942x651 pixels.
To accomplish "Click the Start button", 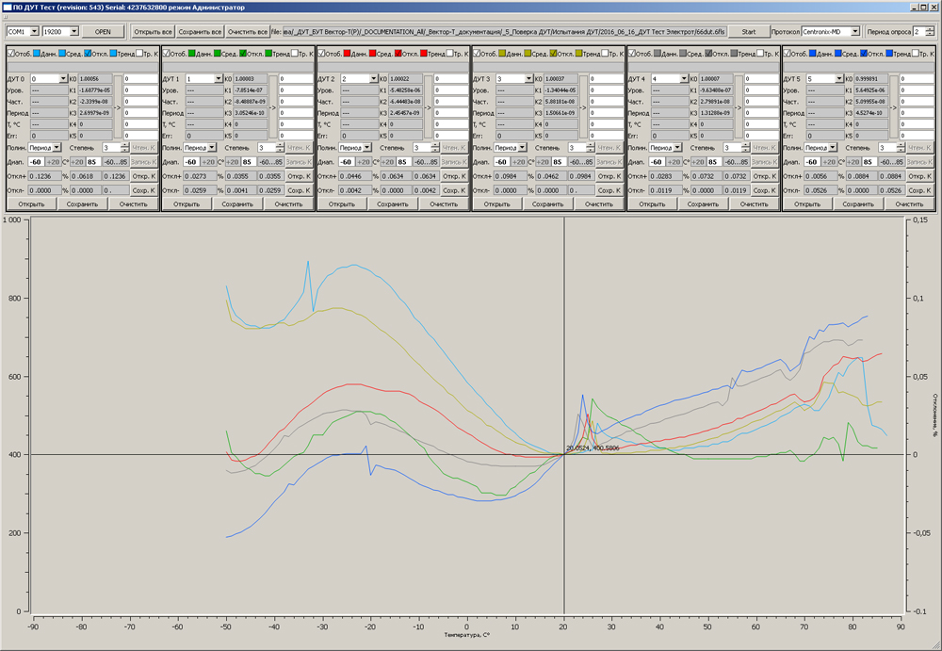I will coord(749,31).
